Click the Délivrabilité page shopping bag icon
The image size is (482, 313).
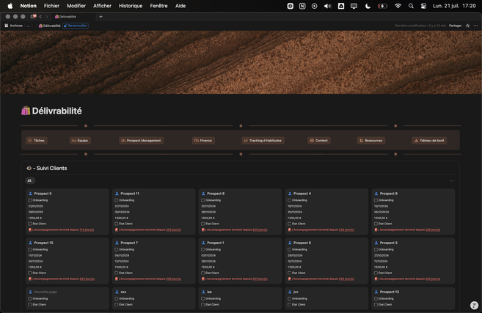(26, 111)
